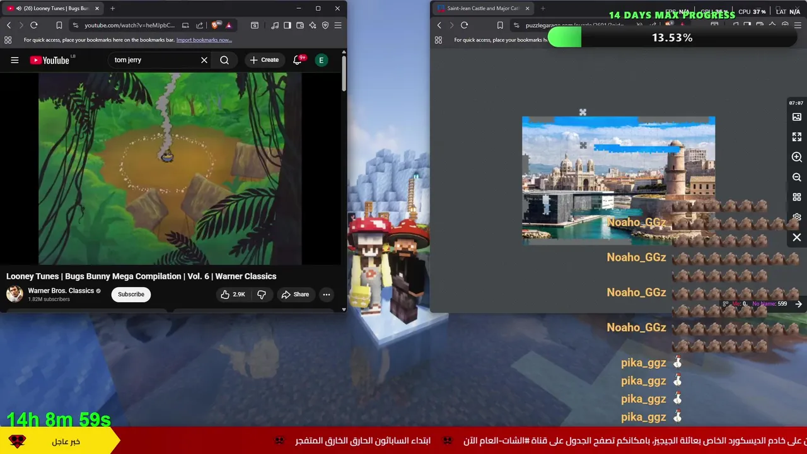Share the Bugs Bunny compilation video

click(295, 294)
